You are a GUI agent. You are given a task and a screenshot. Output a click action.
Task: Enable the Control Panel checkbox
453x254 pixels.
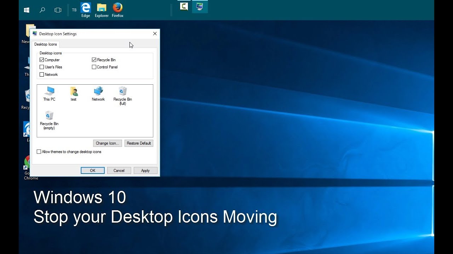(94, 67)
